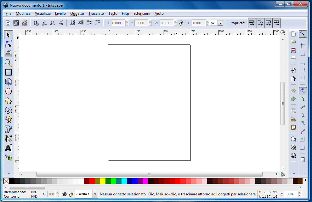Lock Livello 1 using the padlock icon
Image resolution: width=312 pixels, height=202 pixels.
(x=71, y=194)
